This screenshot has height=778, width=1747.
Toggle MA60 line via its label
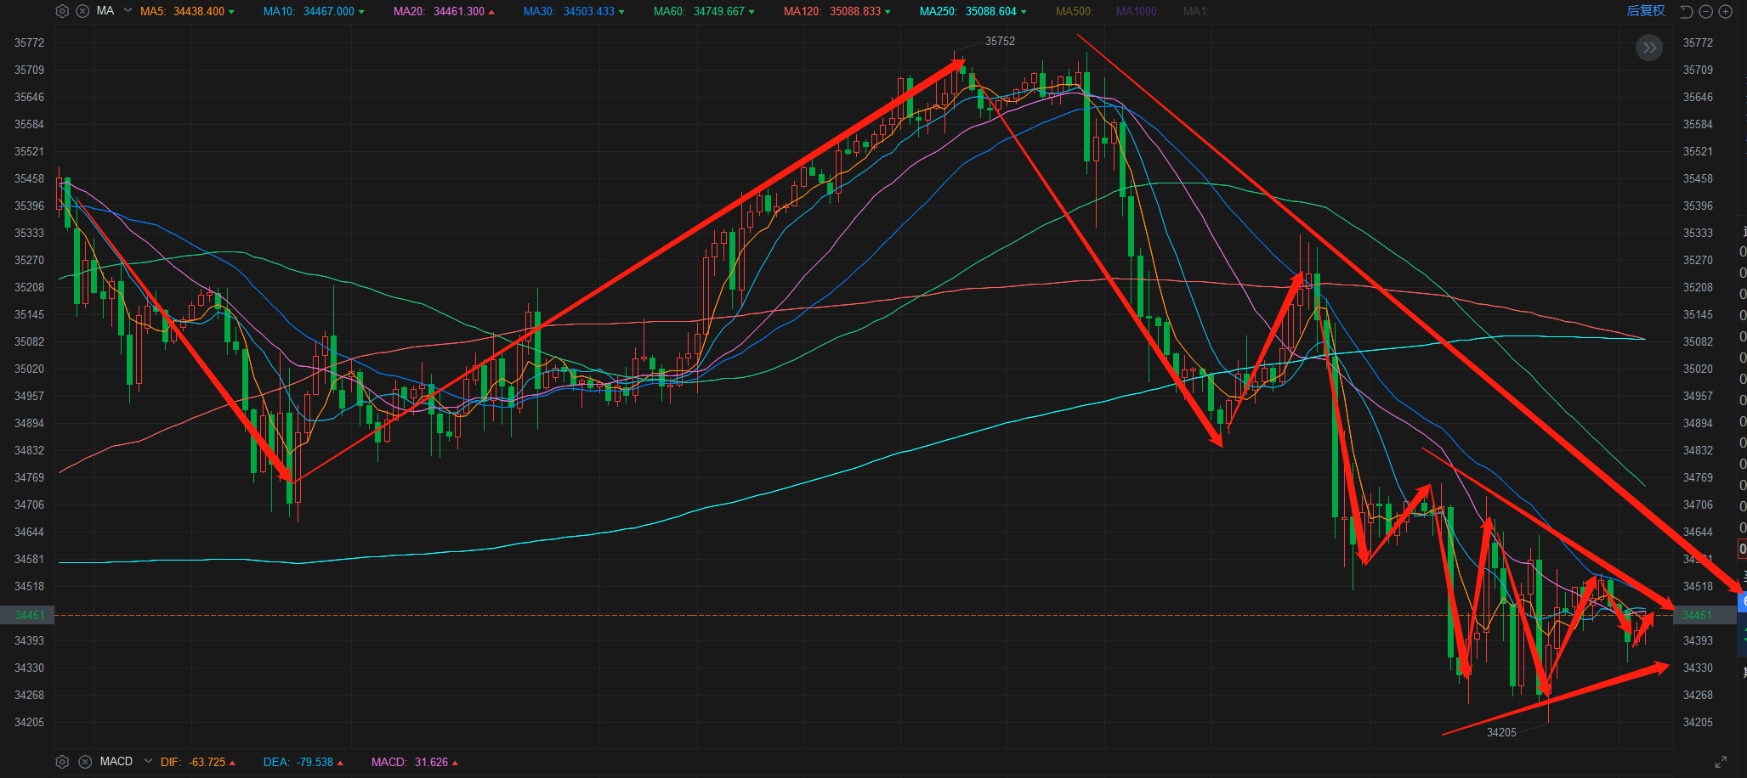tap(669, 11)
